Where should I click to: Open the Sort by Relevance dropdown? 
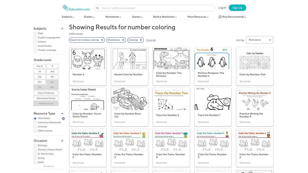[x=259, y=40]
